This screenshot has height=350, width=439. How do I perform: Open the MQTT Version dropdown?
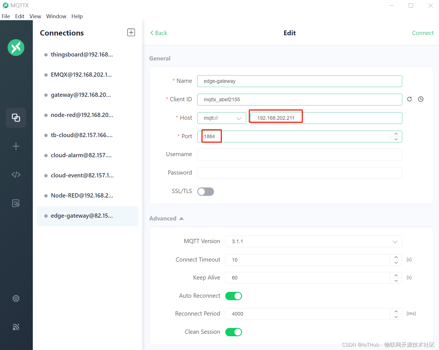pyautogui.click(x=314, y=241)
